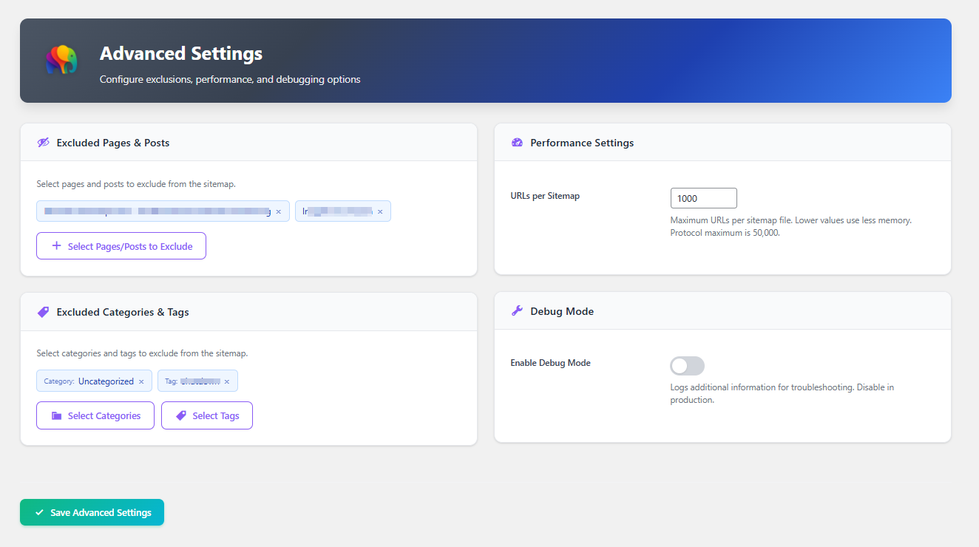Select the Category: Uncategorized chip label

(89, 381)
